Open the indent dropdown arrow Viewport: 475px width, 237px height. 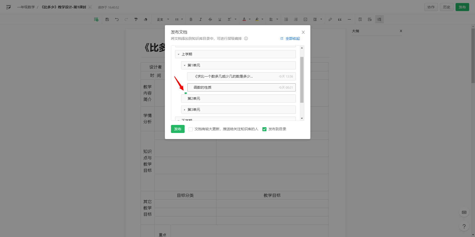(321, 19)
